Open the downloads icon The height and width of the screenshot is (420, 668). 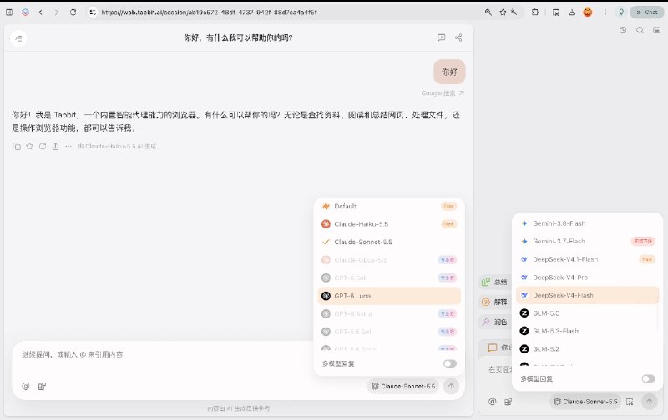click(572, 12)
